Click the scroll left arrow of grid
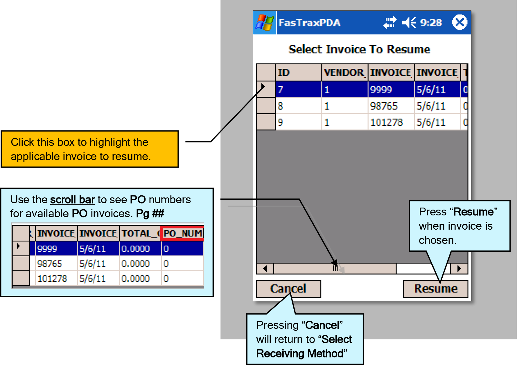 click(x=265, y=268)
